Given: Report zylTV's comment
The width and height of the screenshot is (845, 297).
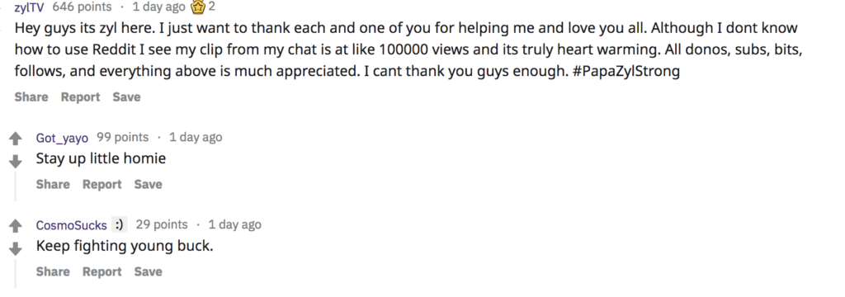Looking at the screenshot, I should 80,97.
